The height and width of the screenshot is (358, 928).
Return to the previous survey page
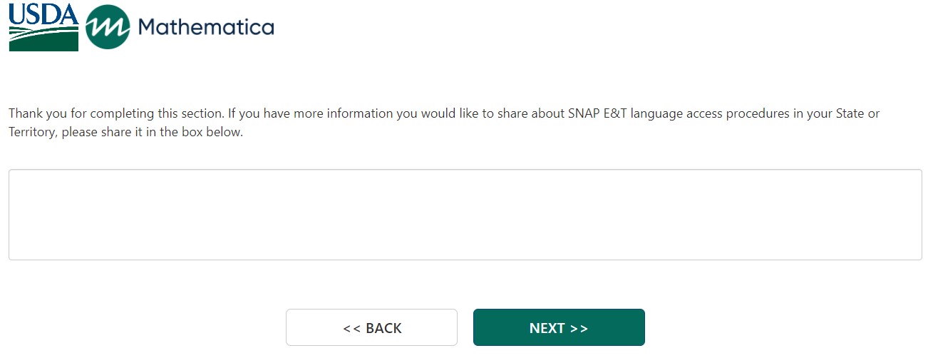(x=371, y=327)
